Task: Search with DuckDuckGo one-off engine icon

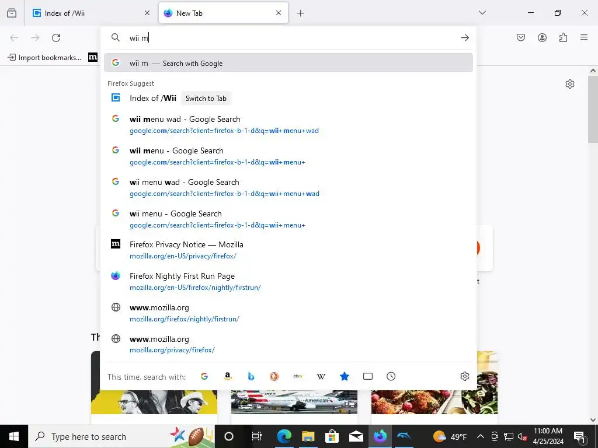Action: pyautogui.click(x=274, y=376)
